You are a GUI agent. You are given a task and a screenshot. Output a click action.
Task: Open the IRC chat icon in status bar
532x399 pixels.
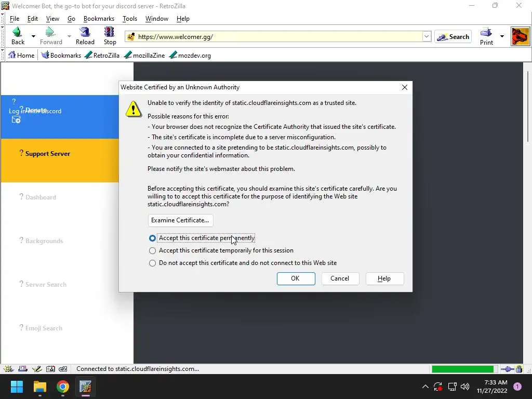(x=63, y=369)
